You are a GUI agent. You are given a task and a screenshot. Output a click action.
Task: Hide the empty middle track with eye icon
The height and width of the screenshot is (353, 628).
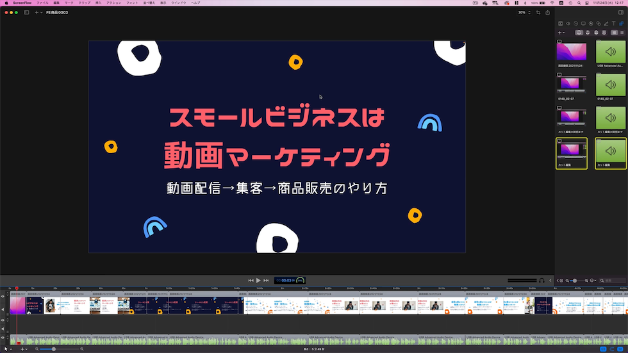pyautogui.click(x=3, y=320)
